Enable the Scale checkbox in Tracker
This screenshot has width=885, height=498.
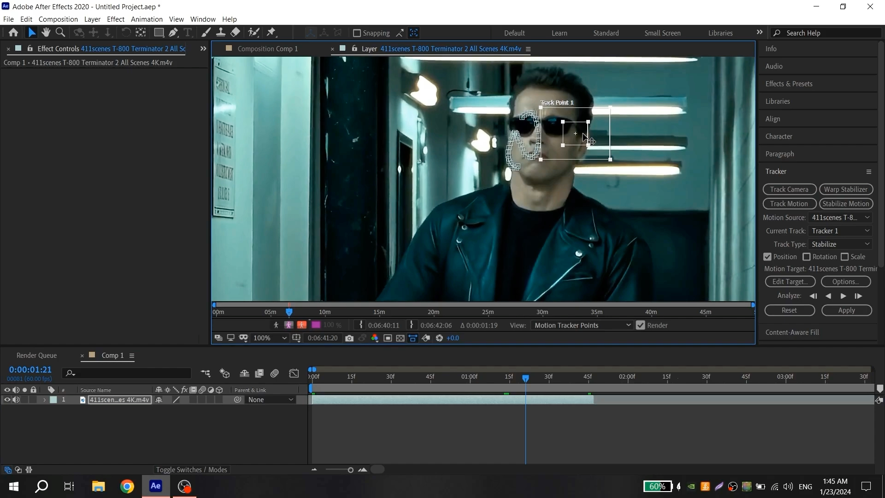point(845,257)
